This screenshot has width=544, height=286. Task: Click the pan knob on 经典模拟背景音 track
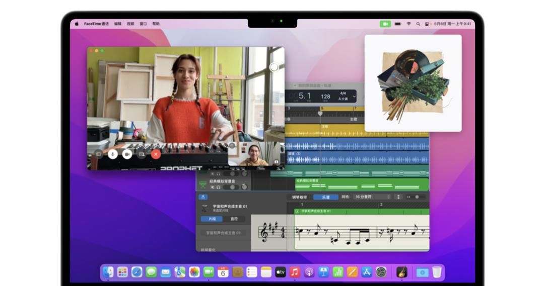245,187
